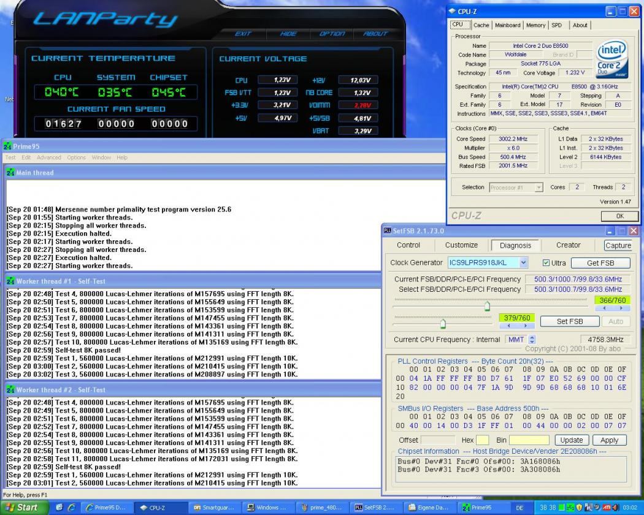Switch to the Memory tab in CPU-Z
The width and height of the screenshot is (644, 515).
click(x=535, y=25)
